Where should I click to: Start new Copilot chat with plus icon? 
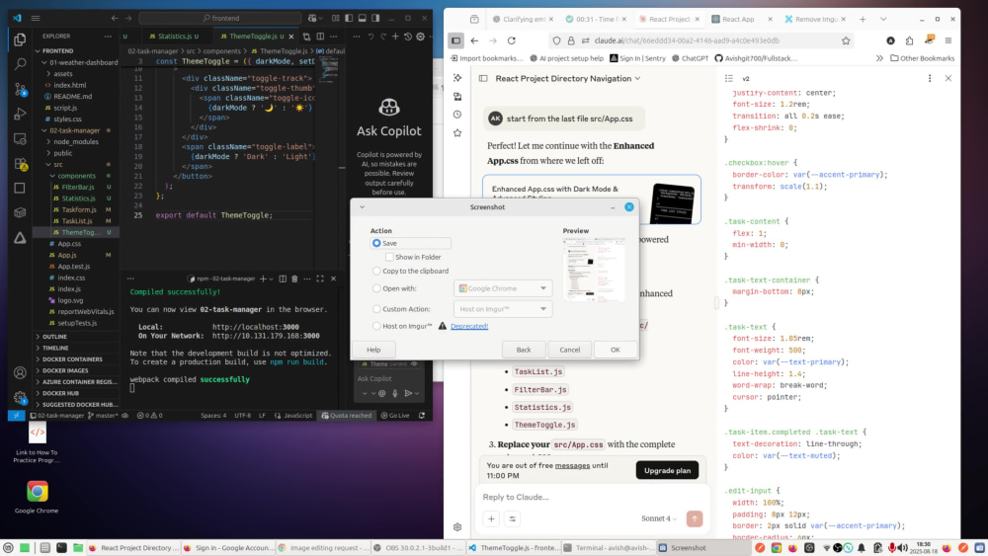[x=395, y=37]
